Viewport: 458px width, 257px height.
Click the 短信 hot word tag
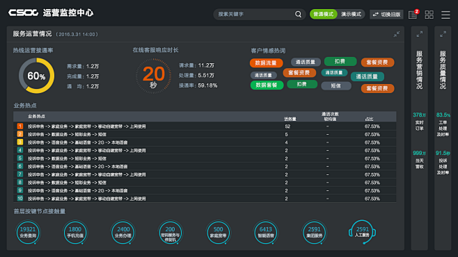pos(336,86)
